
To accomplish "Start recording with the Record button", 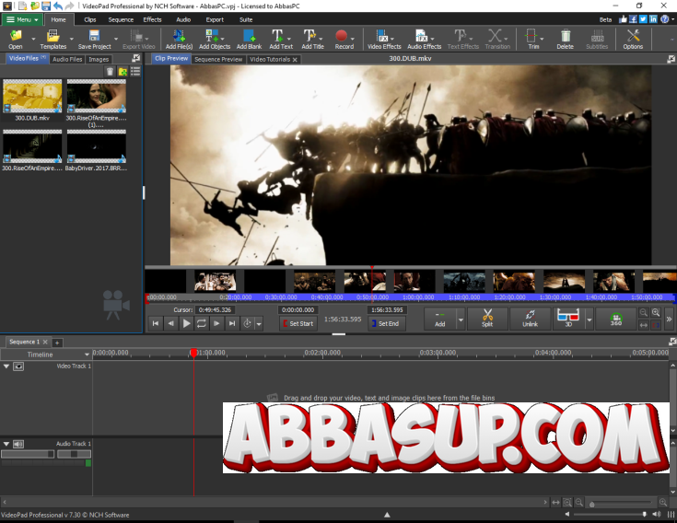I will 344,39.
